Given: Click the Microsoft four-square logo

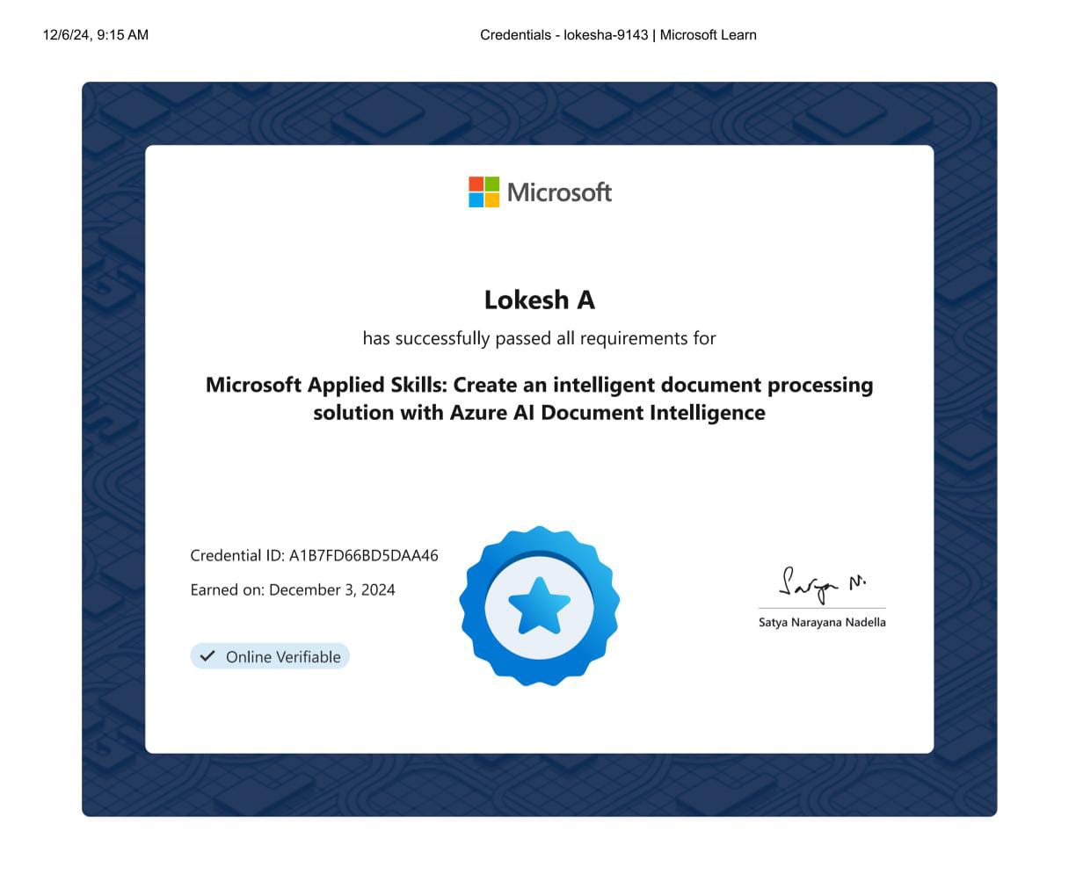Looking at the screenshot, I should point(483,192).
